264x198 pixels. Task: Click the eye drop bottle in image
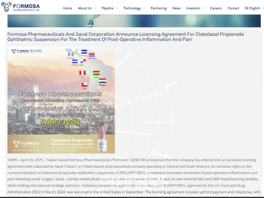click(102, 138)
